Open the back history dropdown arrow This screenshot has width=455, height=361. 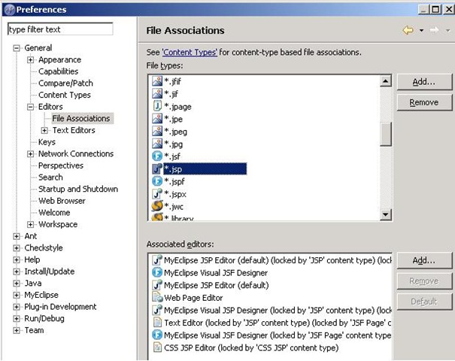click(421, 31)
